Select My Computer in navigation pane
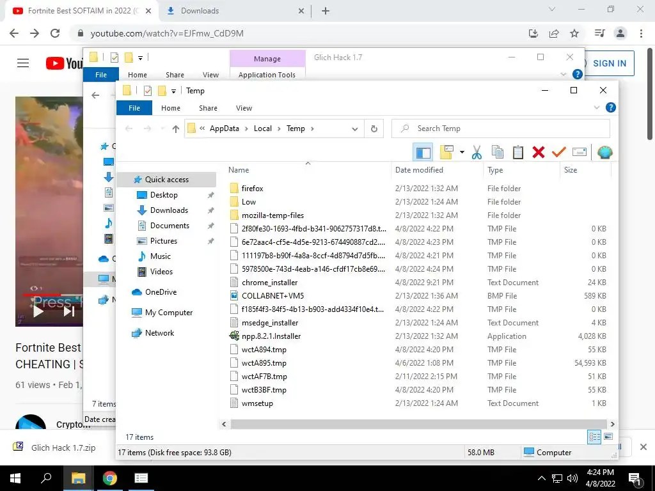 (169, 312)
